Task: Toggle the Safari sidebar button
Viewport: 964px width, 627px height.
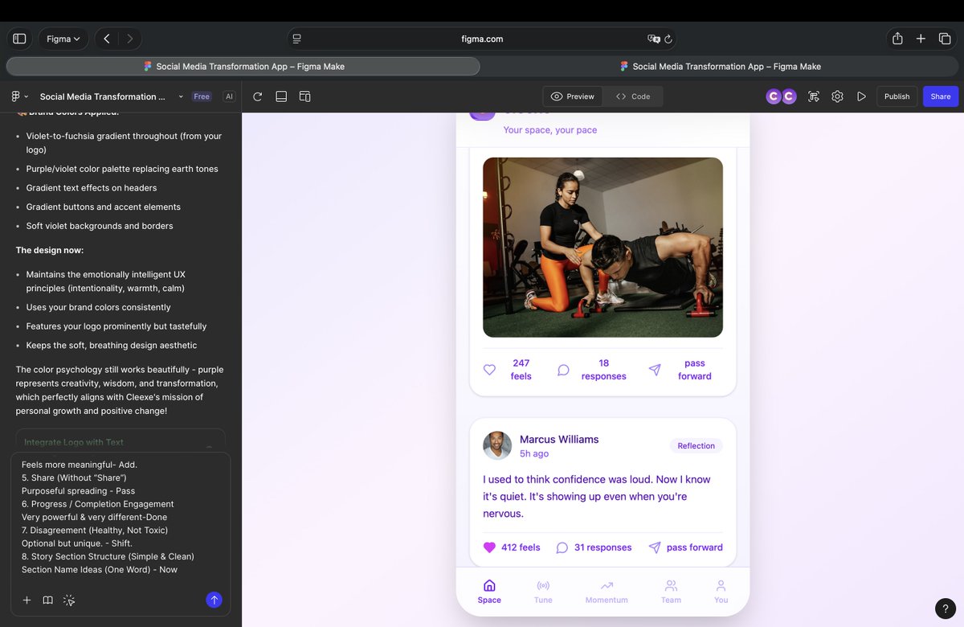Action: [19, 39]
